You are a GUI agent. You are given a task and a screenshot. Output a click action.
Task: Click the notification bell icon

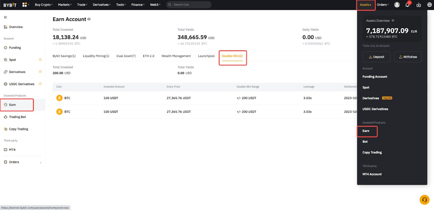tap(407, 5)
